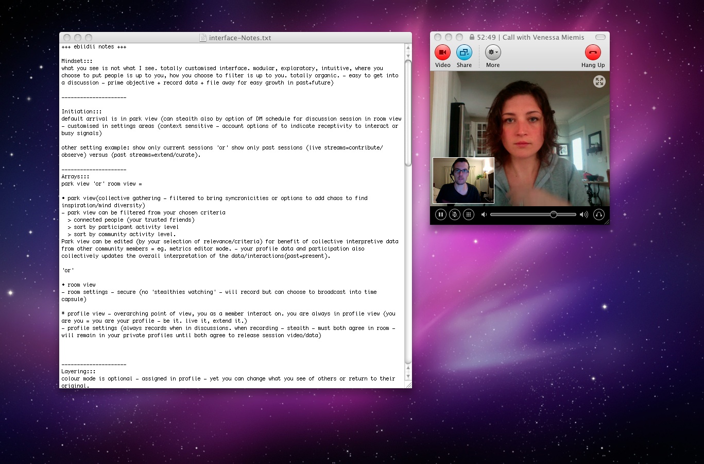704x464 pixels.
Task: Enter full screen video mode
Action: click(x=599, y=81)
